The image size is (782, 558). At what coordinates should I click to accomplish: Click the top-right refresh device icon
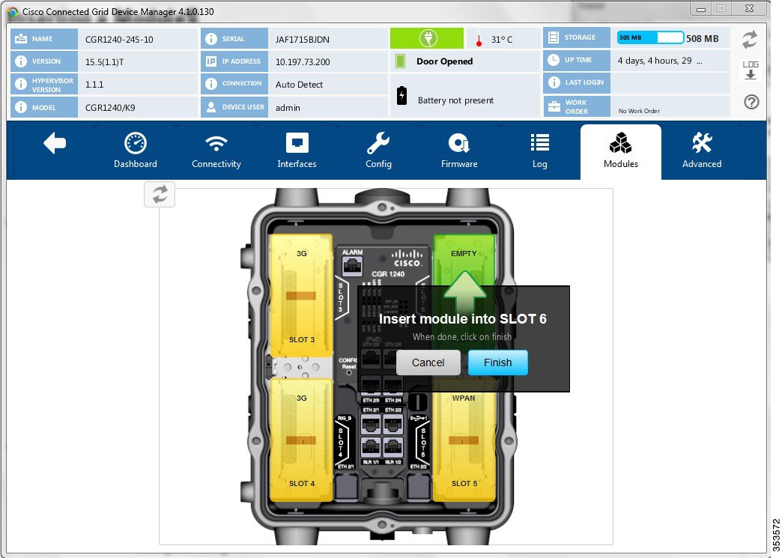click(x=750, y=40)
